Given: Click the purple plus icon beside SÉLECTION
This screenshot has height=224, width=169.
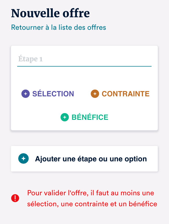Looking at the screenshot, I should point(26,94).
